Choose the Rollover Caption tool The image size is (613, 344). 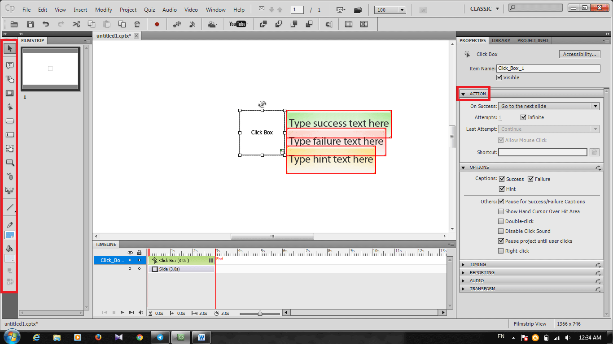[x=9, y=79]
